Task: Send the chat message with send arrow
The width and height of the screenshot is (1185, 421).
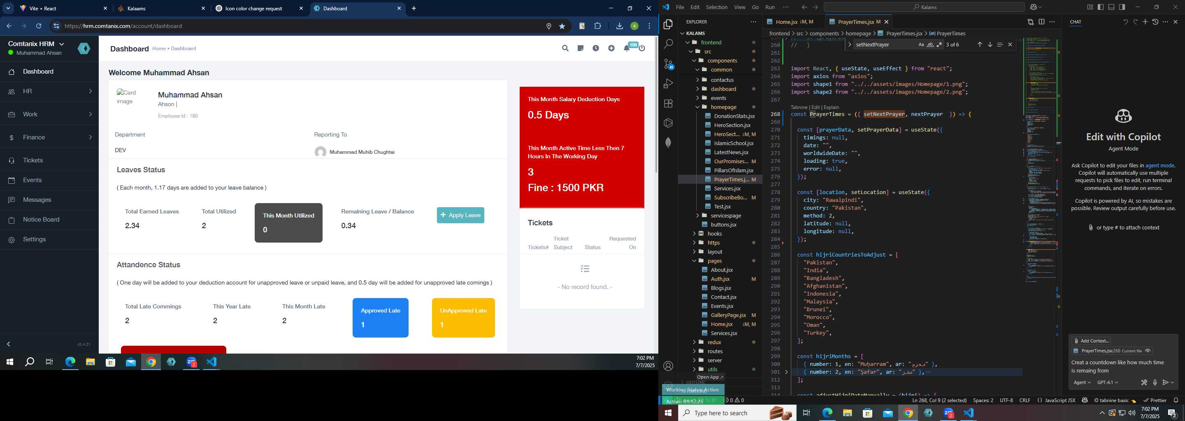Action: 1166,382
